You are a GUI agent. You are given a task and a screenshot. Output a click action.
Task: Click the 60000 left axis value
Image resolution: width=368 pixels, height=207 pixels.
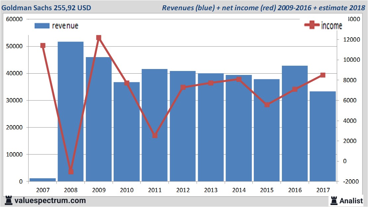tap(14, 19)
